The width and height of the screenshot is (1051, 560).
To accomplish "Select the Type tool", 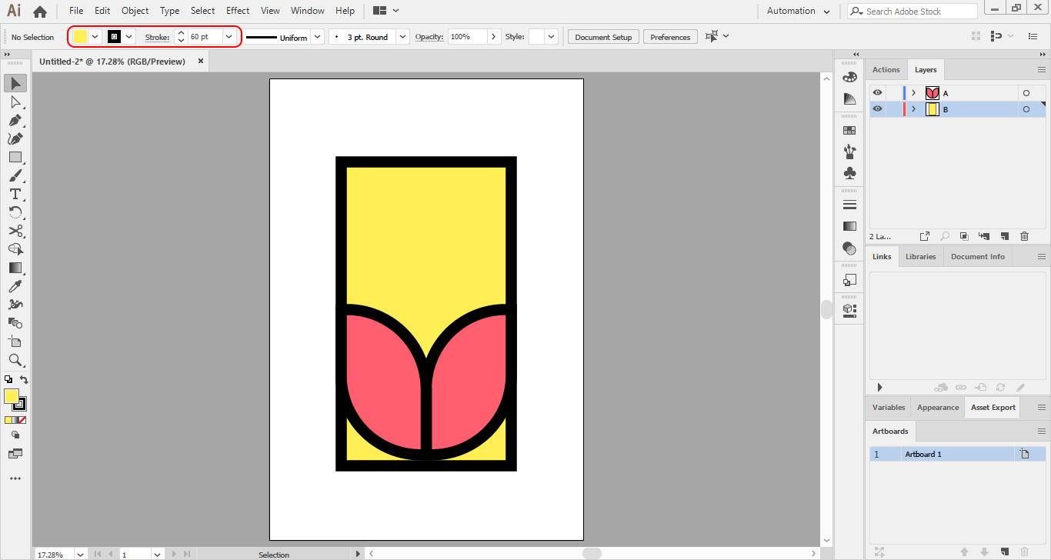I will pyautogui.click(x=15, y=194).
